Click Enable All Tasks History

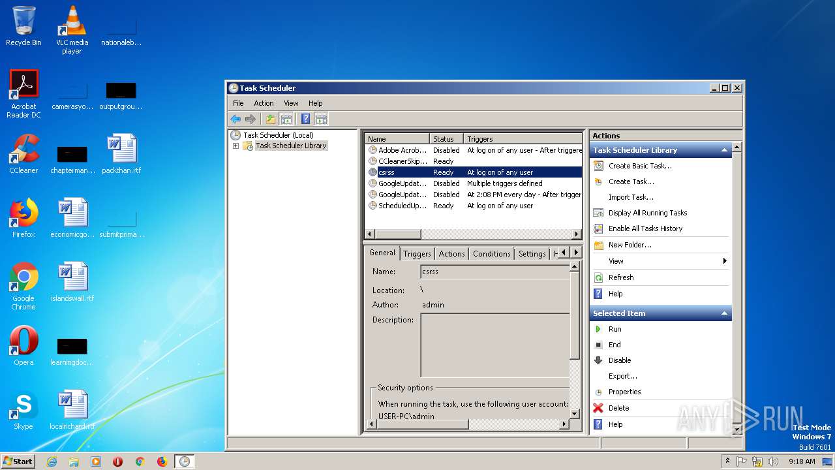click(x=645, y=228)
